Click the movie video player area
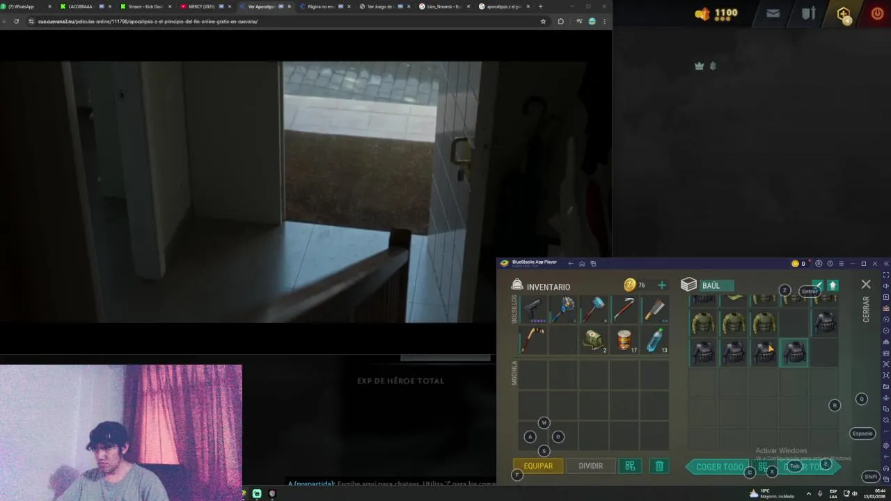Viewport: 891px width, 501px height. click(x=306, y=192)
